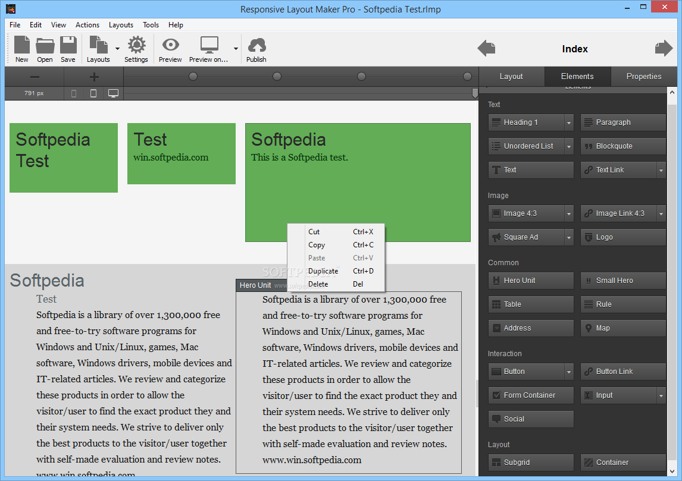
Task: Go to next page with right arrow
Action: pyautogui.click(x=664, y=48)
